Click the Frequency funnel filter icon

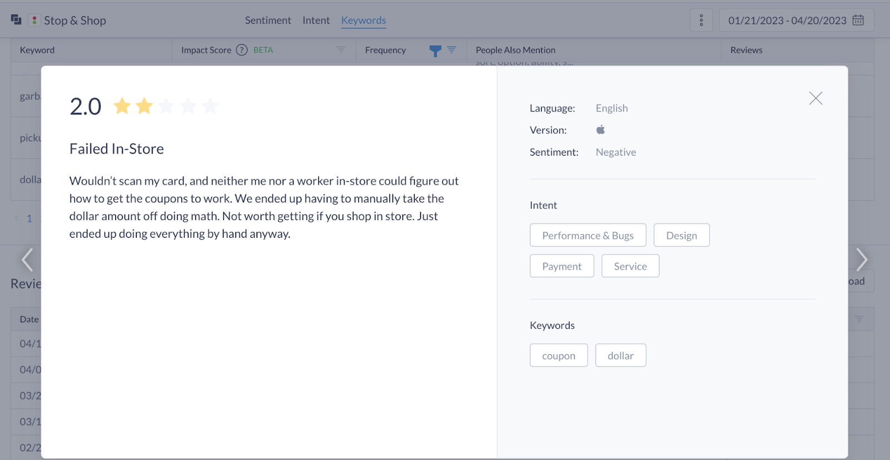coord(436,51)
